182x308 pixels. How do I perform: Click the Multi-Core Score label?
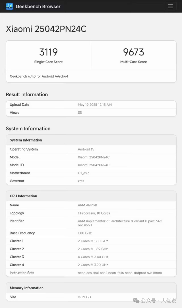(133, 62)
